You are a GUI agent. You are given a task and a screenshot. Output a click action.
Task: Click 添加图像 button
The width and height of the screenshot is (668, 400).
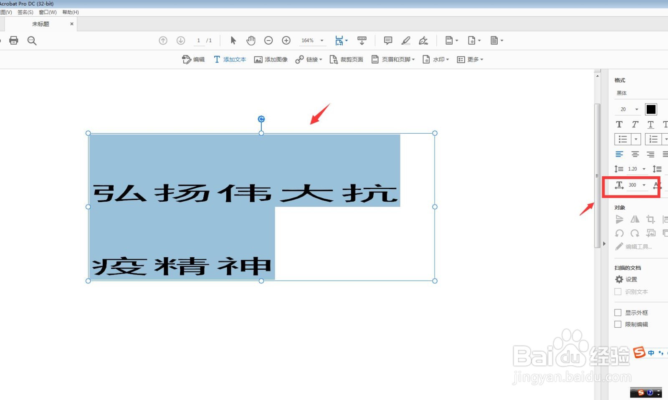pos(271,60)
